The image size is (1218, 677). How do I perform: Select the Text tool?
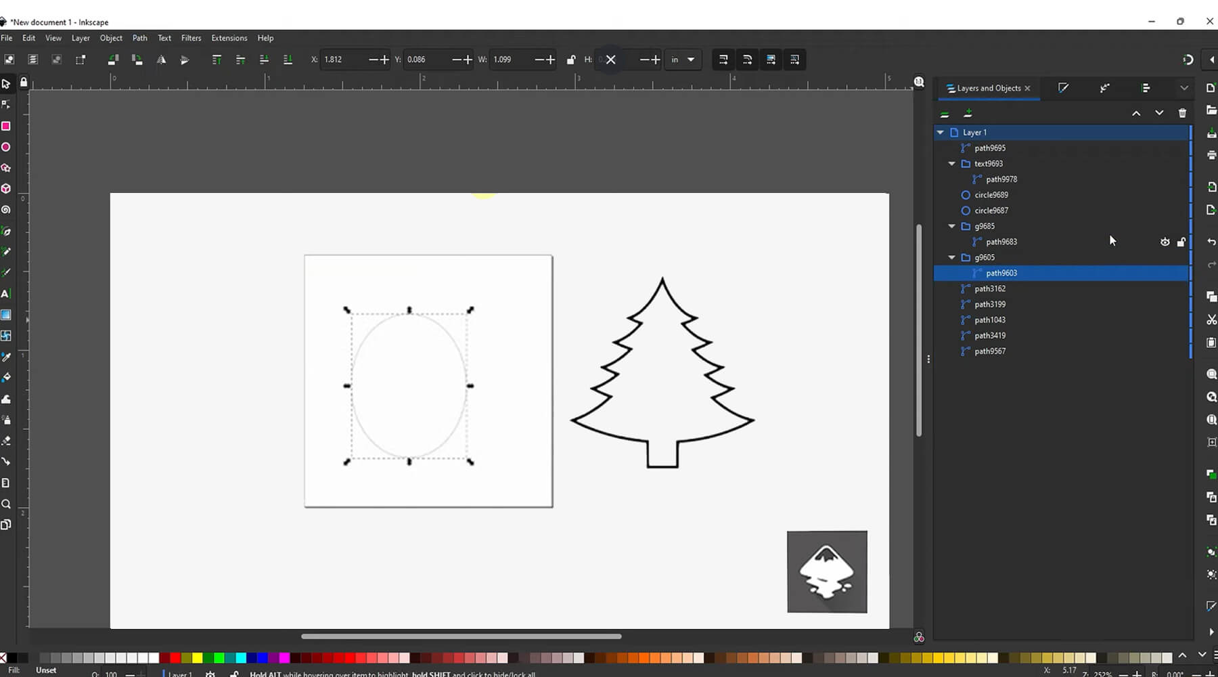[6, 294]
